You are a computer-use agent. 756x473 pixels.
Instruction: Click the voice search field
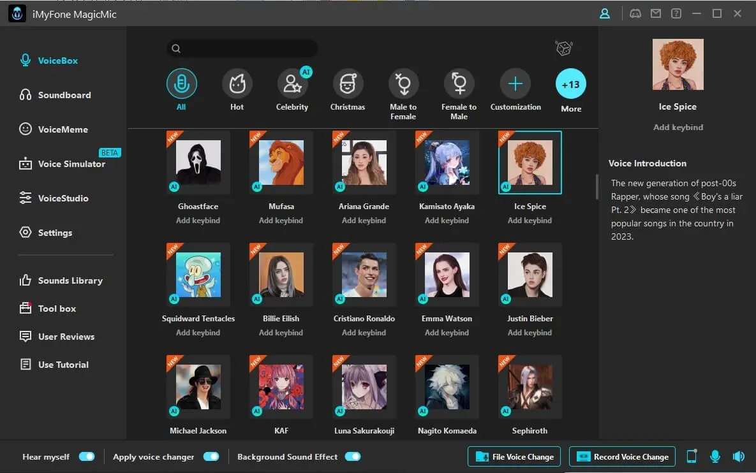point(242,48)
